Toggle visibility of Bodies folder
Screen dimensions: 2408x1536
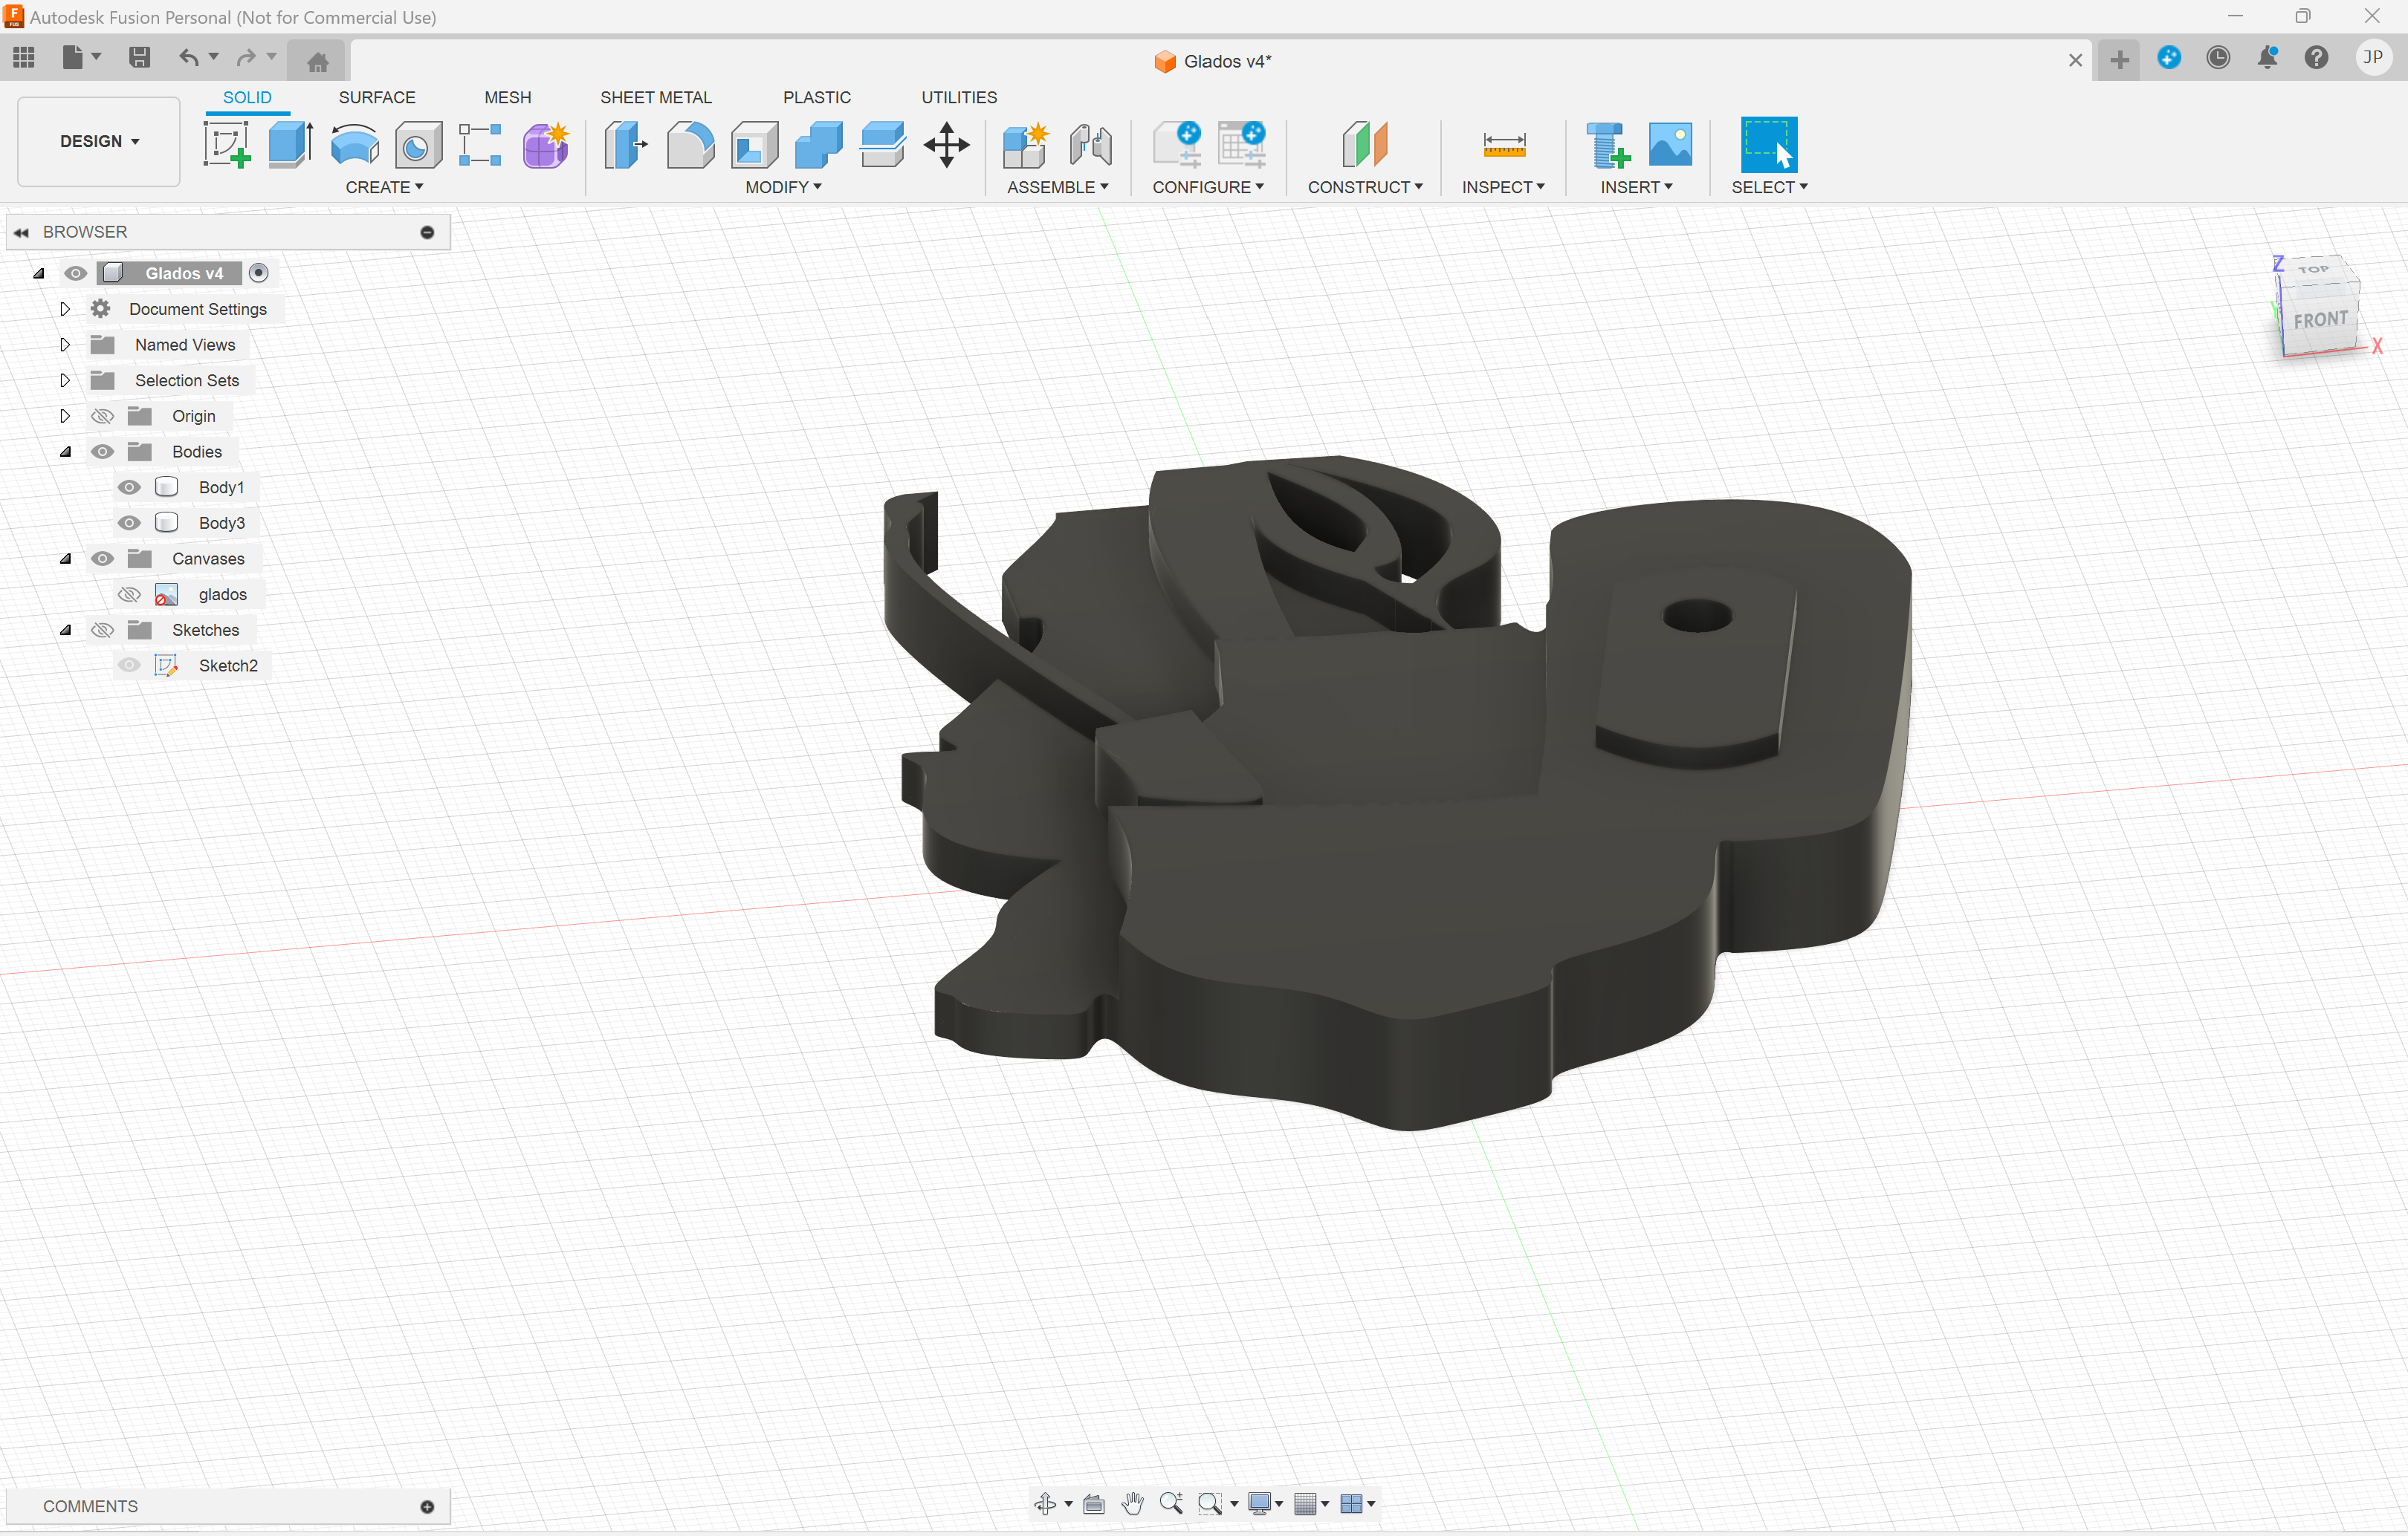tap(102, 452)
